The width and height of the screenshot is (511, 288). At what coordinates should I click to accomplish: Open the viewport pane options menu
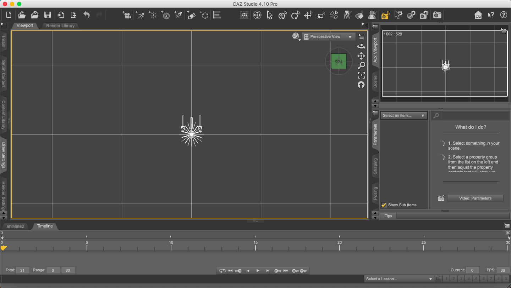click(365, 25)
